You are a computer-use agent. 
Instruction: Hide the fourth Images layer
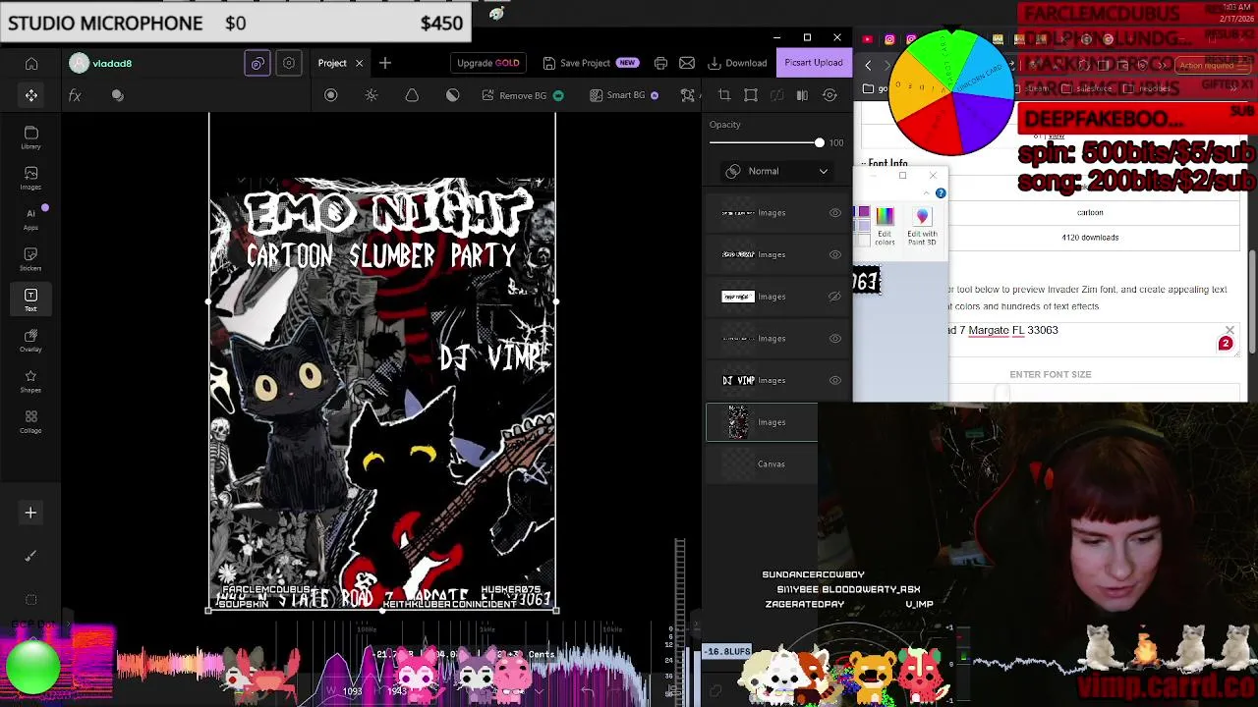tap(835, 339)
